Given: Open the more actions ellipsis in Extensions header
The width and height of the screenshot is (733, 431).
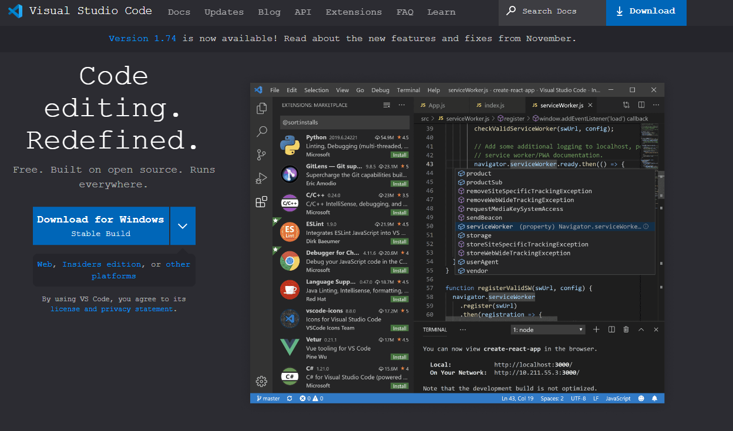Looking at the screenshot, I should (x=402, y=105).
